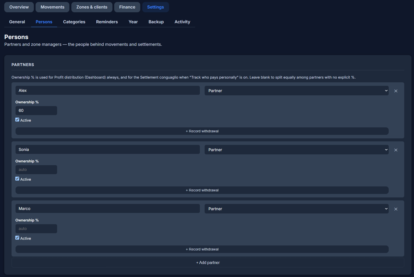Open the Movements tab
This screenshot has height=277, width=414.
53,7
